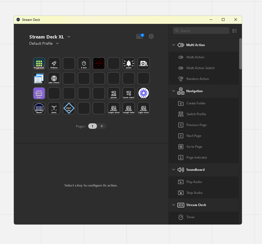
Task: Select the Stream Deck app key
Action: point(39,108)
